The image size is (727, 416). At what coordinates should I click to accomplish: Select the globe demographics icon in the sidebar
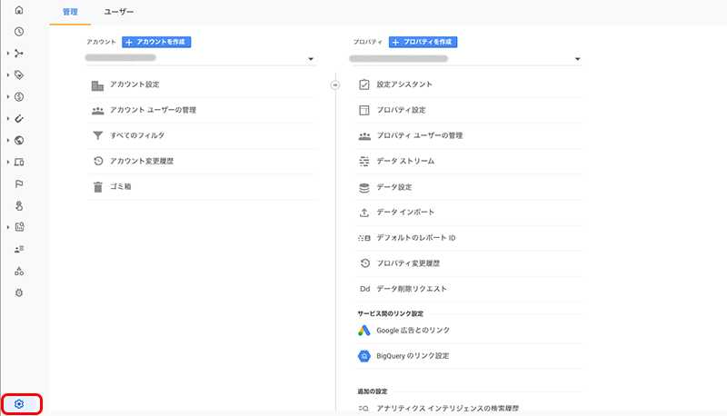coord(19,141)
